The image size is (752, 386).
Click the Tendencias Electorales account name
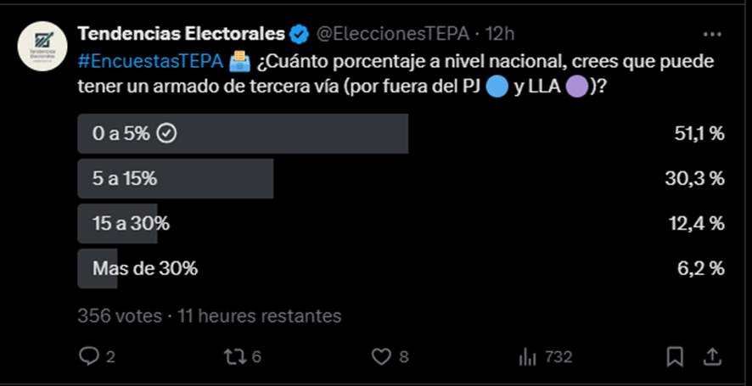coord(181,35)
